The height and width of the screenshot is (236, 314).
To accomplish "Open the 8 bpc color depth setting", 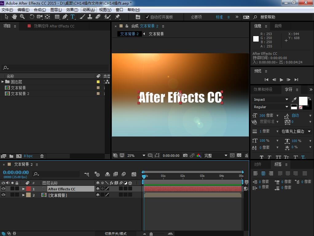I will pos(28,156).
